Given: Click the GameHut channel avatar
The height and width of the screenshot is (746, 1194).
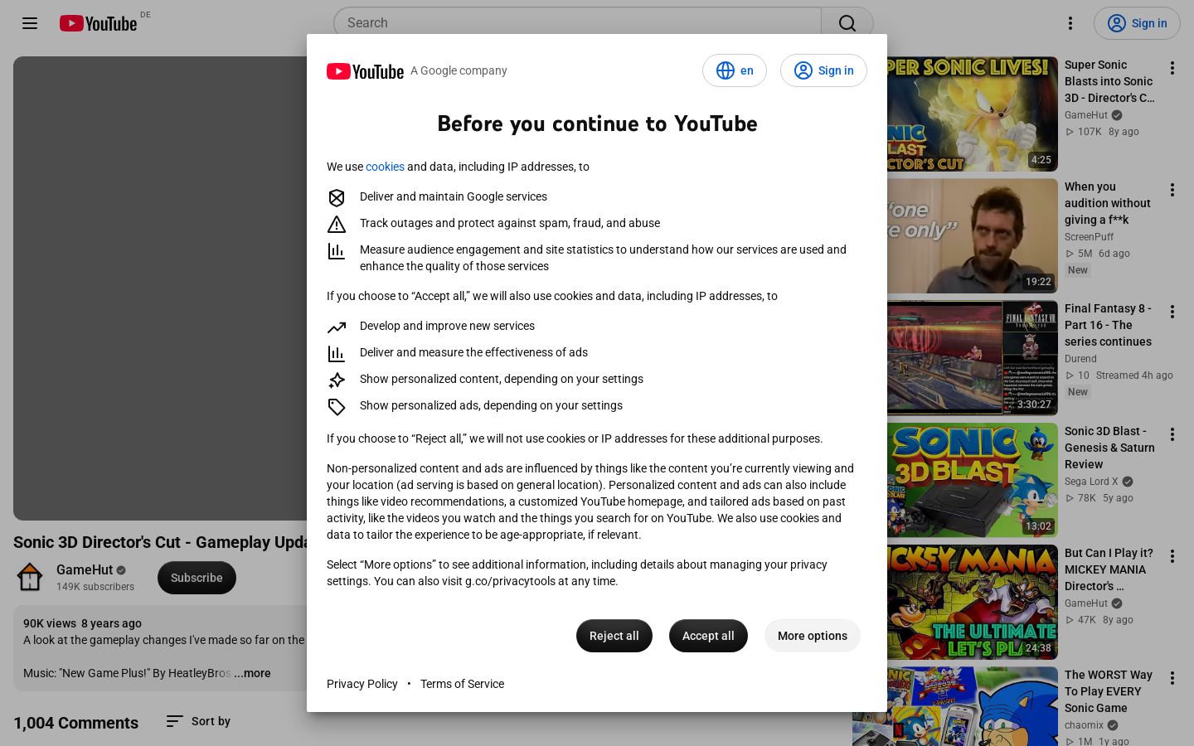Looking at the screenshot, I should tap(30, 578).
